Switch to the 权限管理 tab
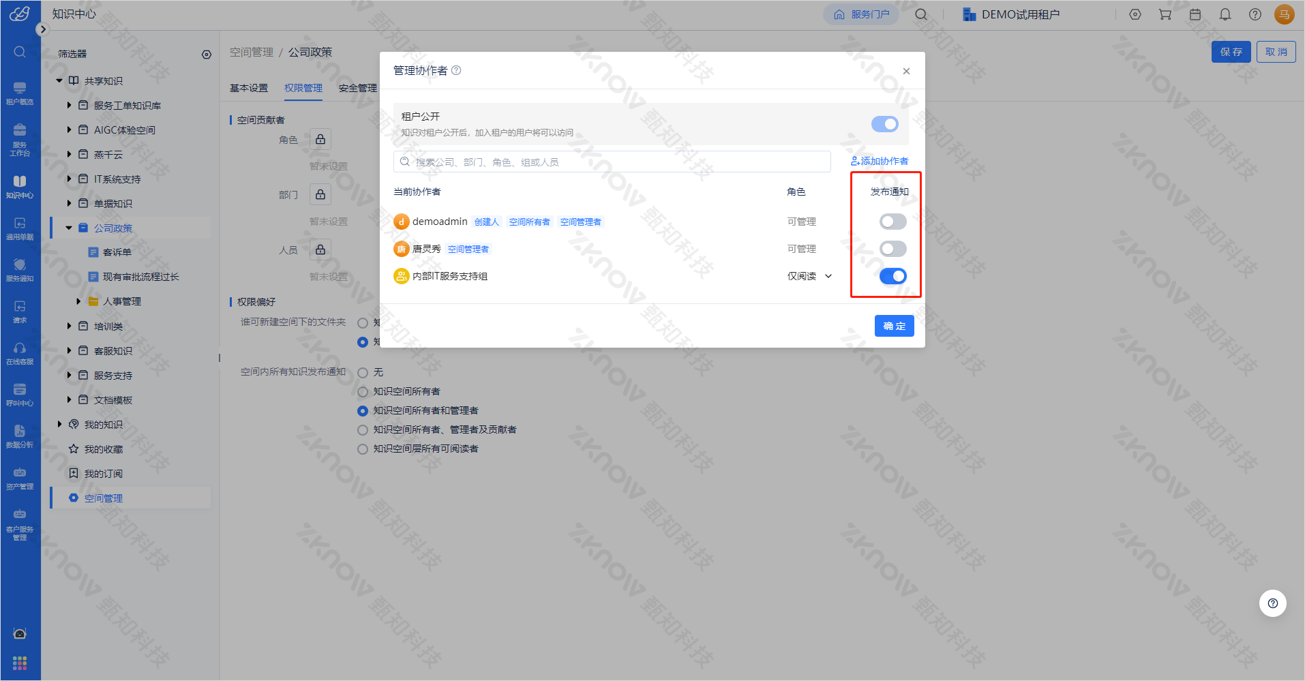 (x=303, y=88)
